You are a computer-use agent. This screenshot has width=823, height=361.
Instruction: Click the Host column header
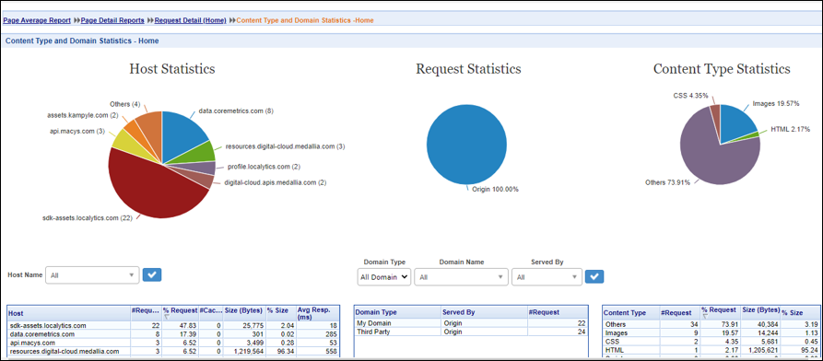pyautogui.click(x=69, y=313)
